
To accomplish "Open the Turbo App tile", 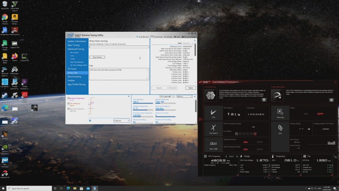I will tap(280, 113).
